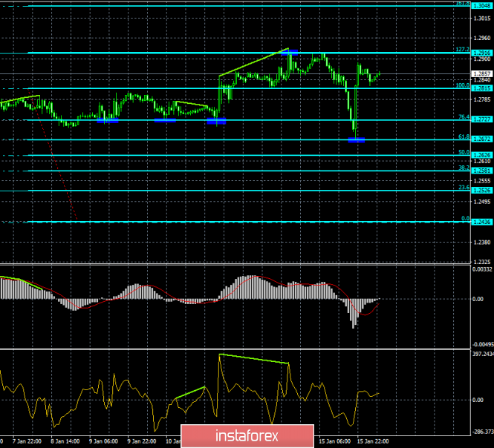Click the 100.0 Fibonacci price tag 1.2815
494x448 pixels.
tap(482, 88)
